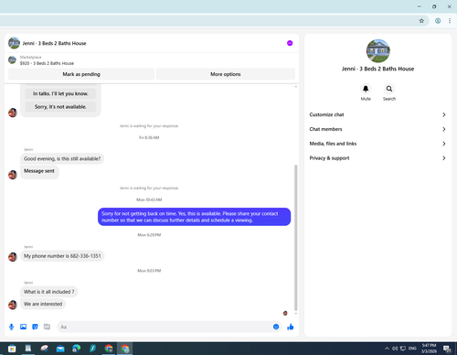457x355 pixels.
Task: Expand the Privacy & support section
Action: pyautogui.click(x=377, y=158)
